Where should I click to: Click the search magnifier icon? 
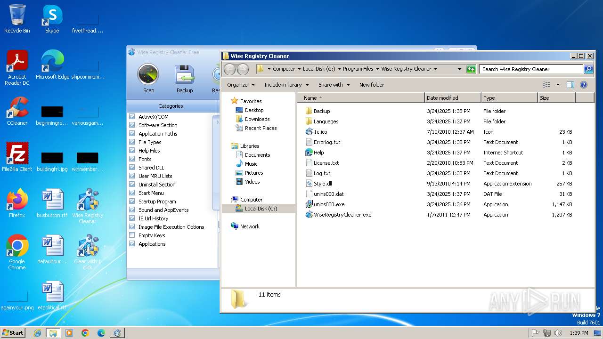588,69
